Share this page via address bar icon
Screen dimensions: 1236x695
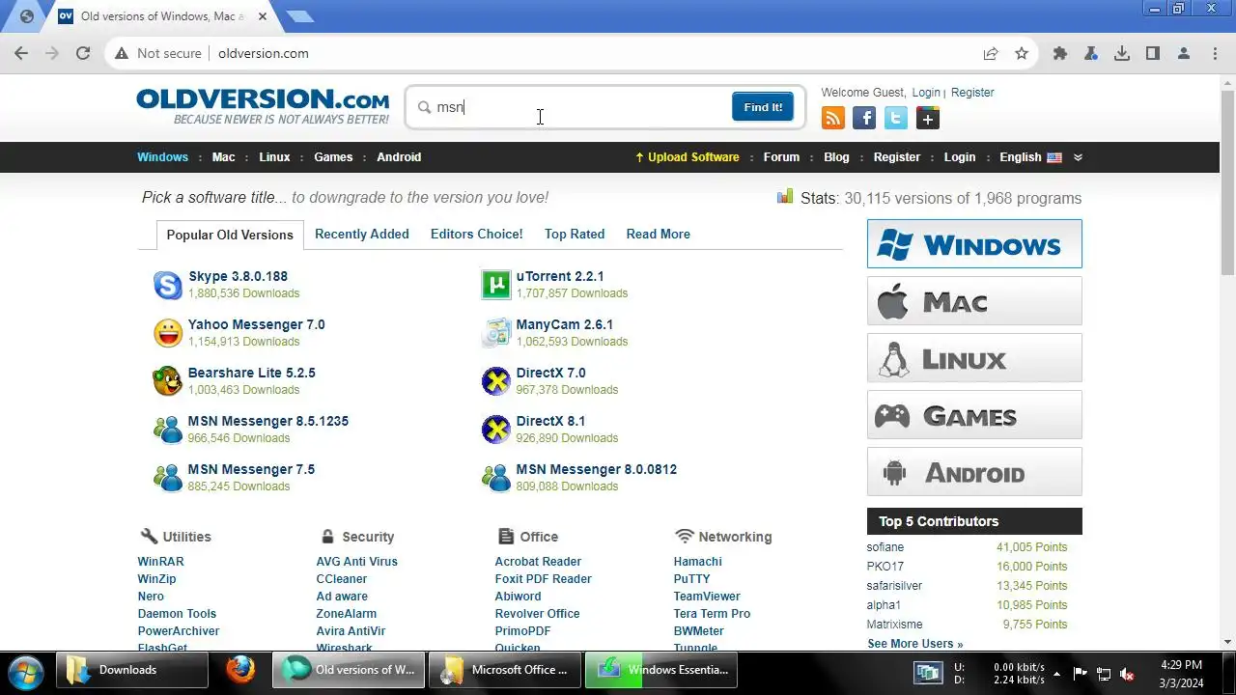(x=991, y=53)
